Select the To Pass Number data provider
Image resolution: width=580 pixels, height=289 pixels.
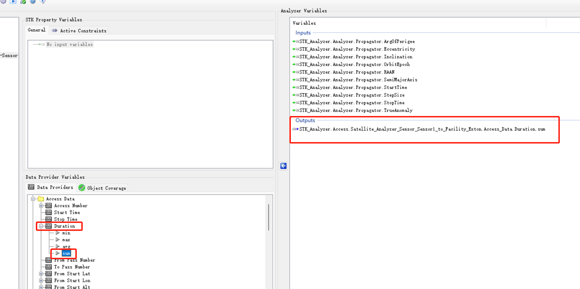click(72, 267)
